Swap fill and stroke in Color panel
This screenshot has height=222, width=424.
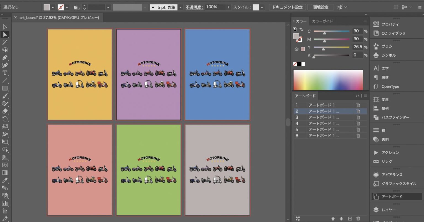tap(301, 29)
